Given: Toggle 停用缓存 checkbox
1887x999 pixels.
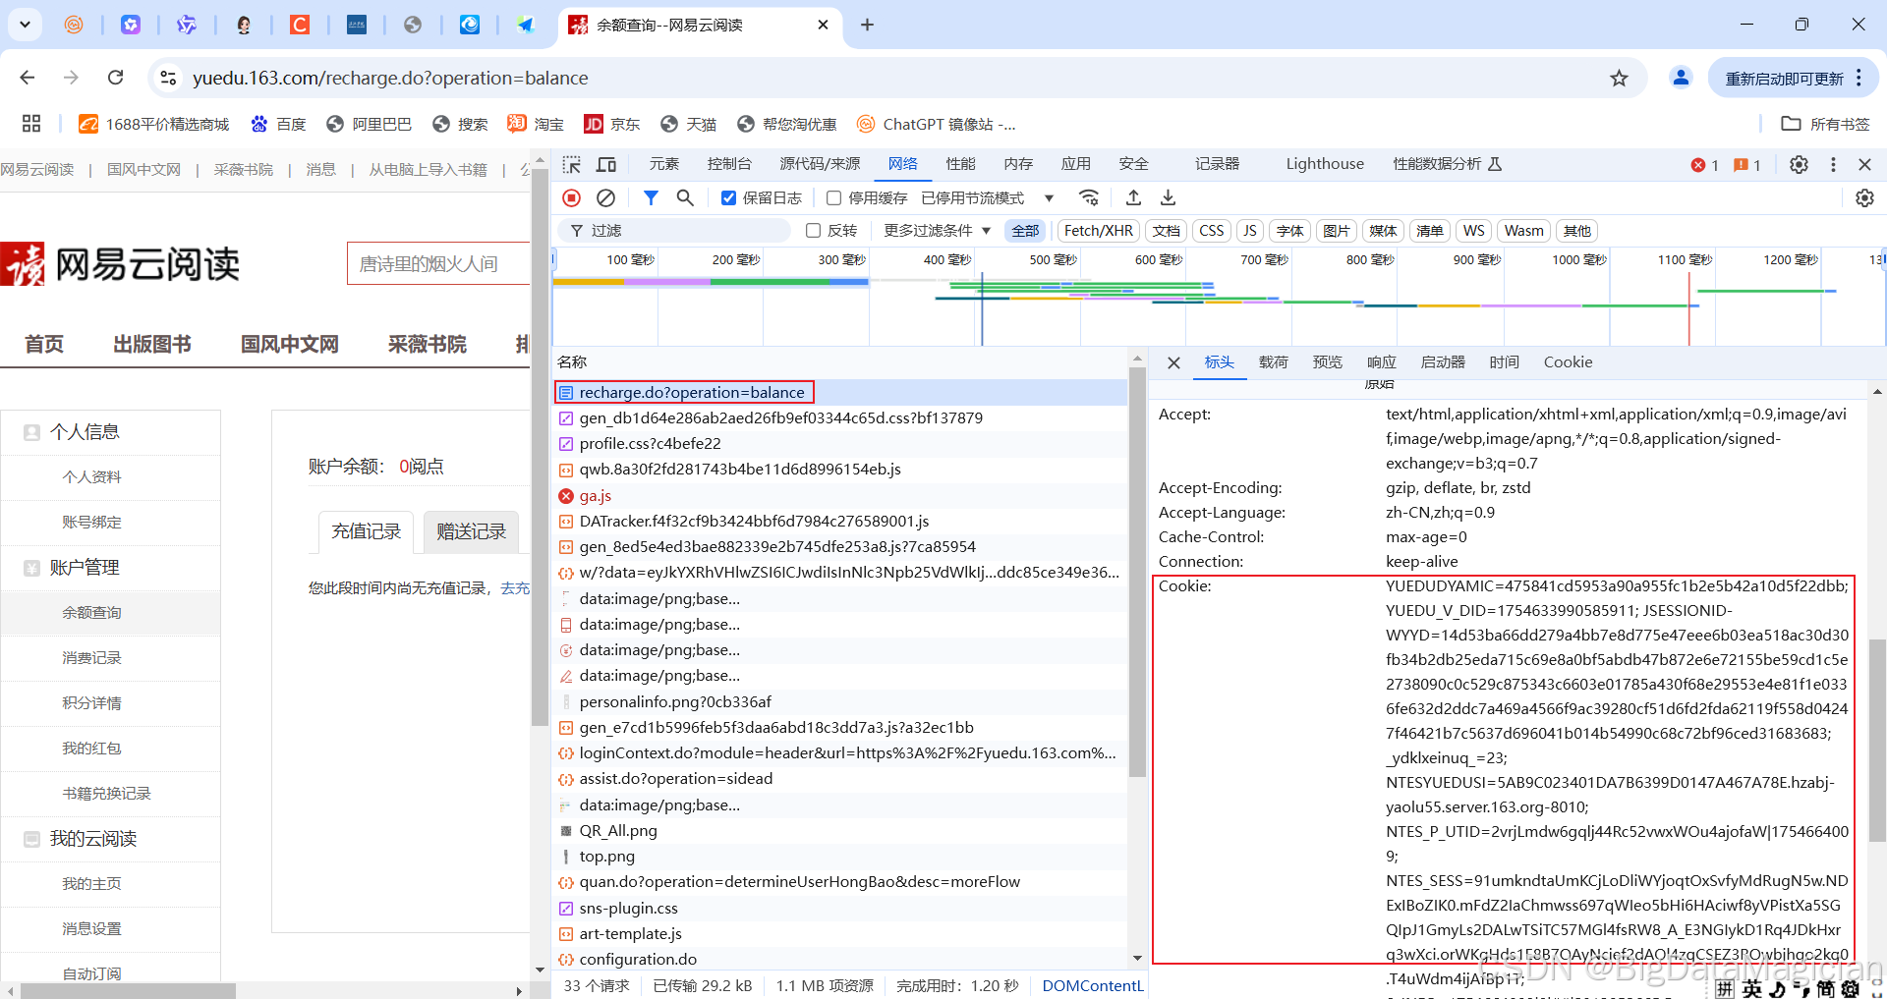Looking at the screenshot, I should click(833, 198).
